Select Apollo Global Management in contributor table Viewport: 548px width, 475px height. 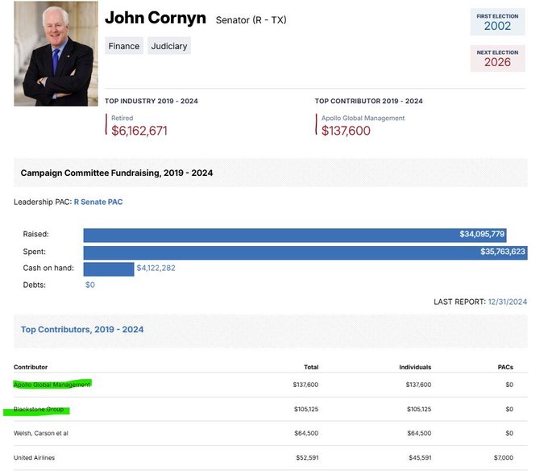click(x=52, y=385)
